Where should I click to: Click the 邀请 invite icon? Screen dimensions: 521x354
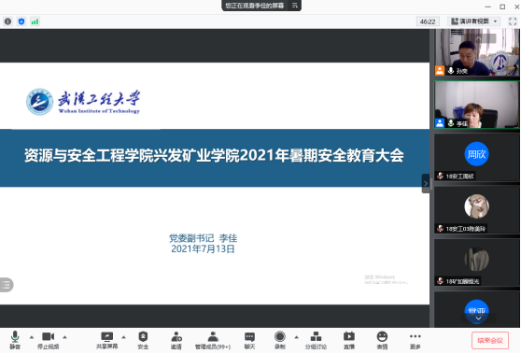176,340
